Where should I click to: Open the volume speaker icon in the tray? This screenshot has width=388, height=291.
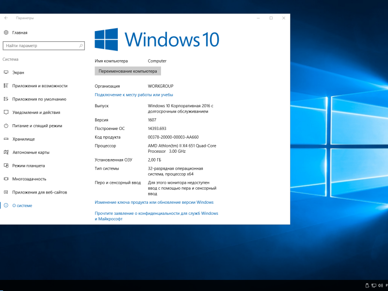pos(381,286)
